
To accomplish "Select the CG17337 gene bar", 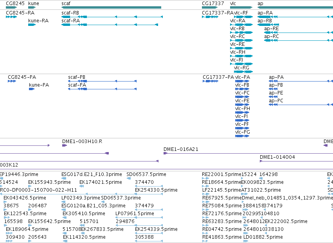I will click(210, 7).
